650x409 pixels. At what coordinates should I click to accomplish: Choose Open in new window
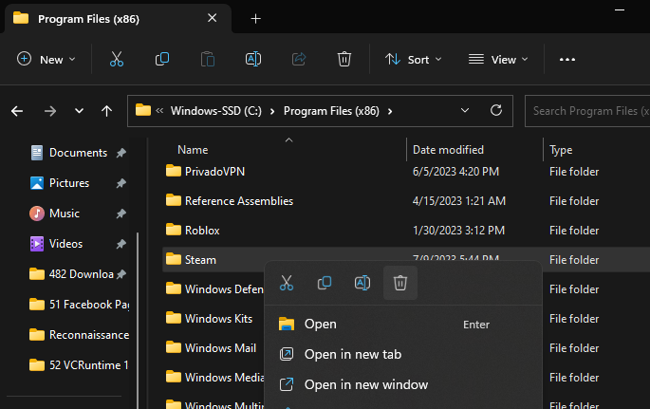365,384
